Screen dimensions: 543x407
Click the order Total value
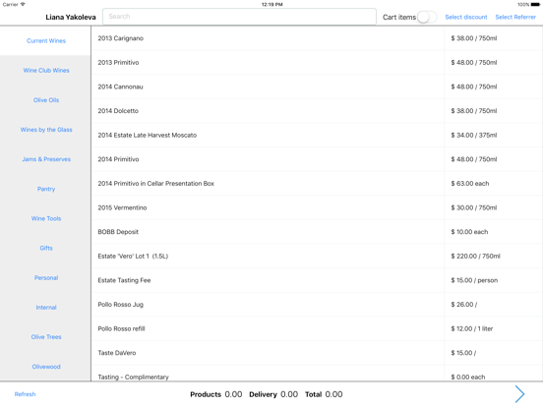pos(333,394)
